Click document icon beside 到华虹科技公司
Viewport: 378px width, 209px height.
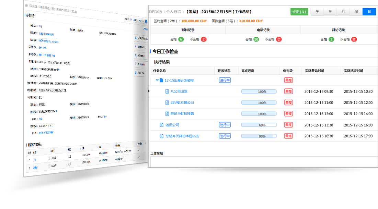point(167,102)
